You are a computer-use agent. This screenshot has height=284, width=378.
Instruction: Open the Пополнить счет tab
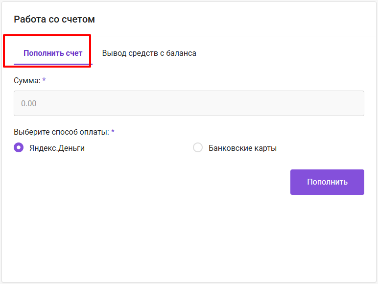tap(53, 53)
